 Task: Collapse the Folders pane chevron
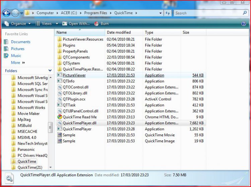[x=50, y=70]
